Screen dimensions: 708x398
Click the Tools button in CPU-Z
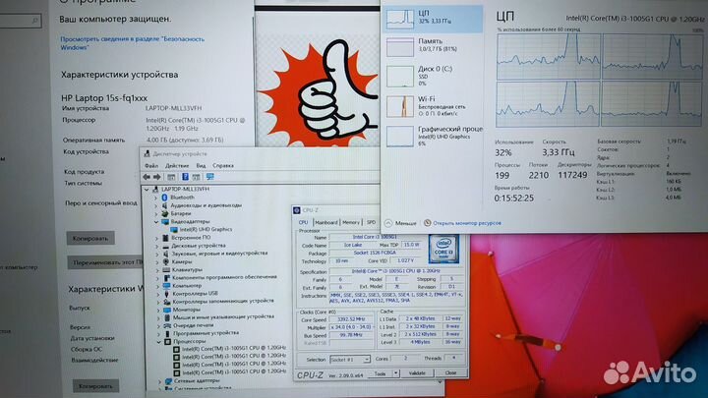pyautogui.click(x=380, y=373)
